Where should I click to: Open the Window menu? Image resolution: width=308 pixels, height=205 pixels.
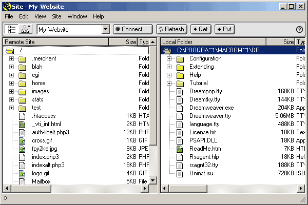[x=77, y=16]
